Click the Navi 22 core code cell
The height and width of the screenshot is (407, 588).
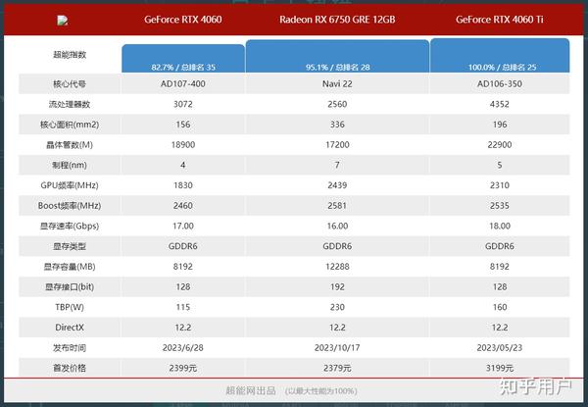tap(337, 83)
